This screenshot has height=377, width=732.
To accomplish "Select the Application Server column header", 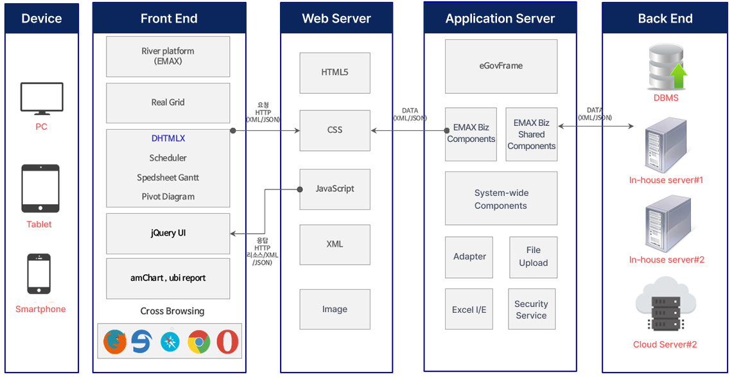I will 500,18.
